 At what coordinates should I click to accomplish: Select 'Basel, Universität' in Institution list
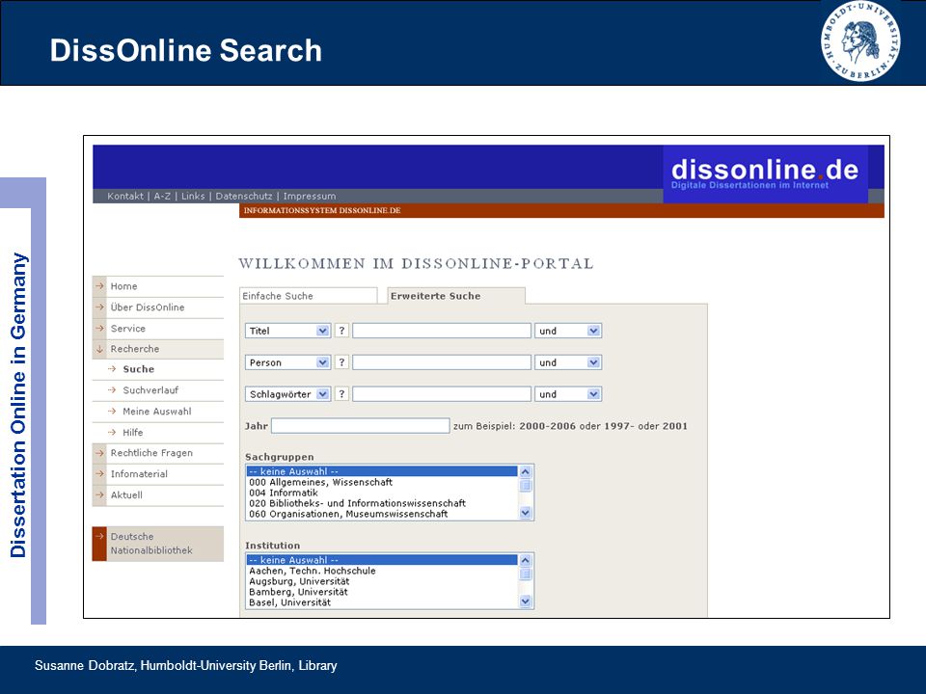point(382,602)
